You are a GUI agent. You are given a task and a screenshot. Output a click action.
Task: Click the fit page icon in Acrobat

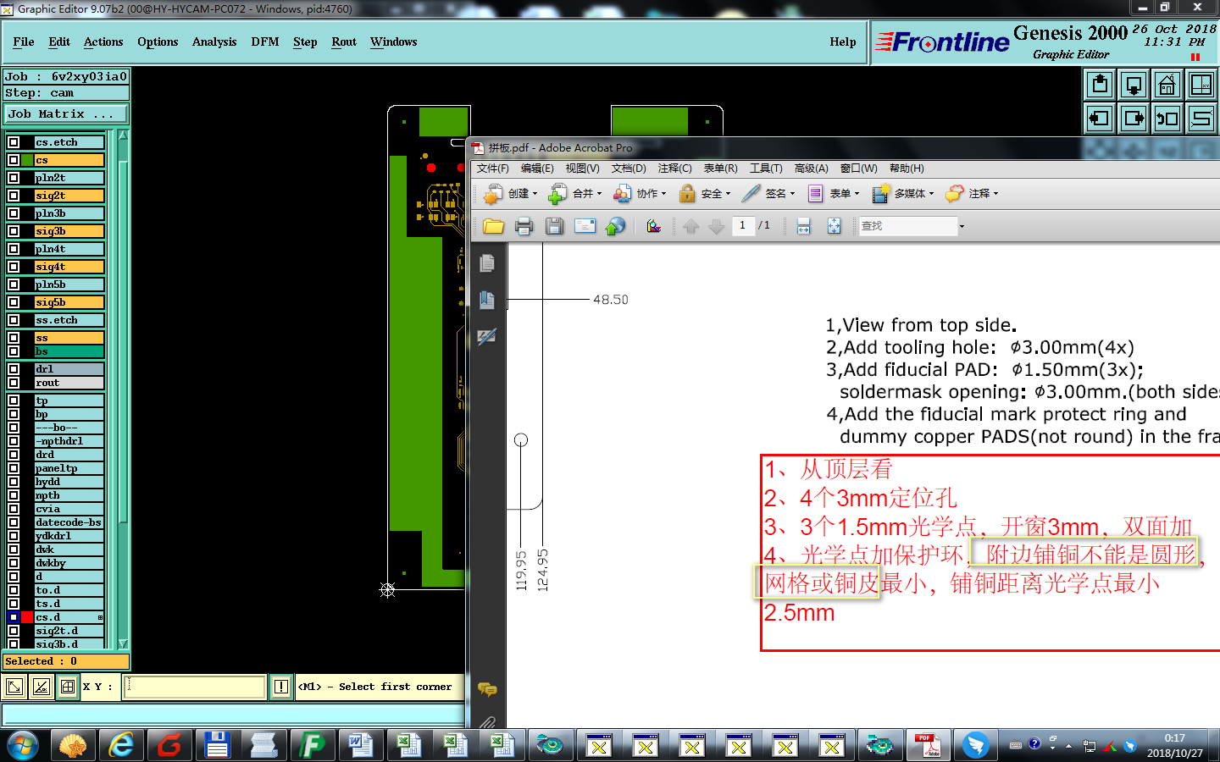coord(835,226)
